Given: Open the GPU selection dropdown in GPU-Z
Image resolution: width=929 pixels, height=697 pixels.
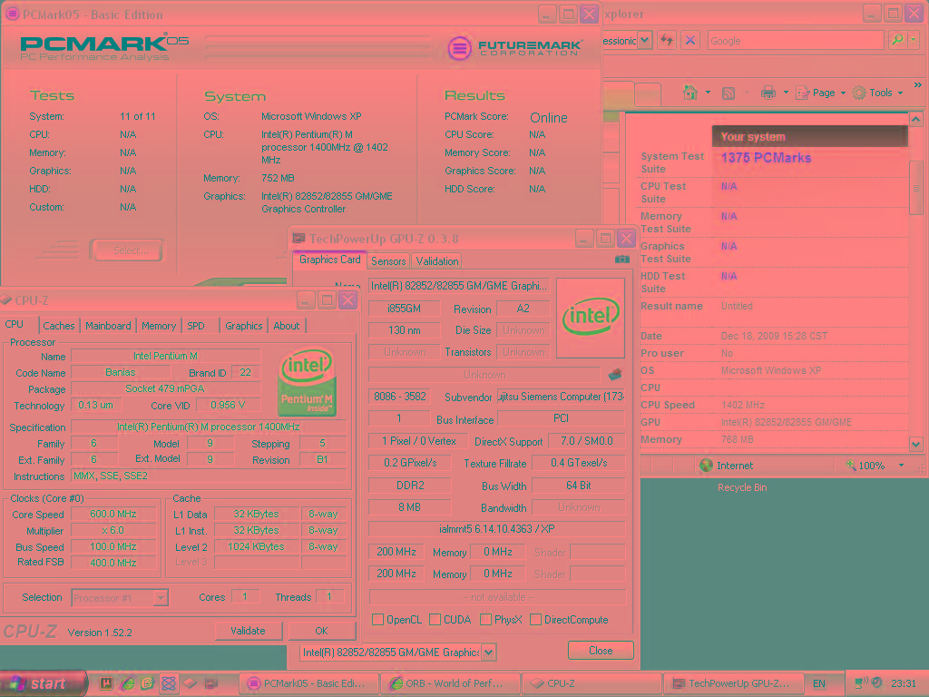Looking at the screenshot, I should pos(489,653).
